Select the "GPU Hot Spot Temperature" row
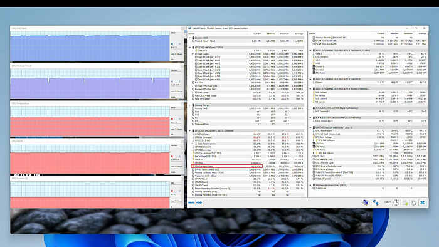 (369, 134)
